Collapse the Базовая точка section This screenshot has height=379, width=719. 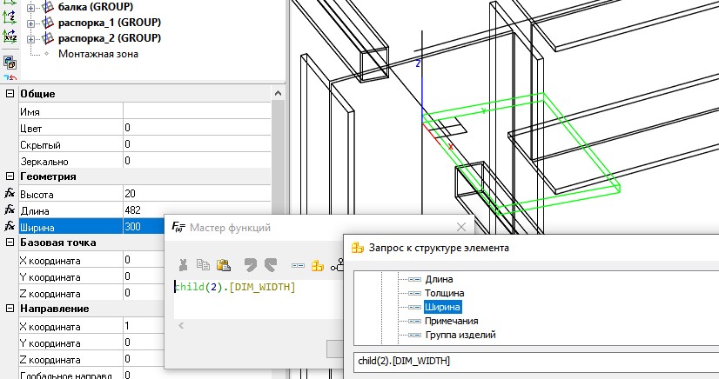[x=10, y=243]
